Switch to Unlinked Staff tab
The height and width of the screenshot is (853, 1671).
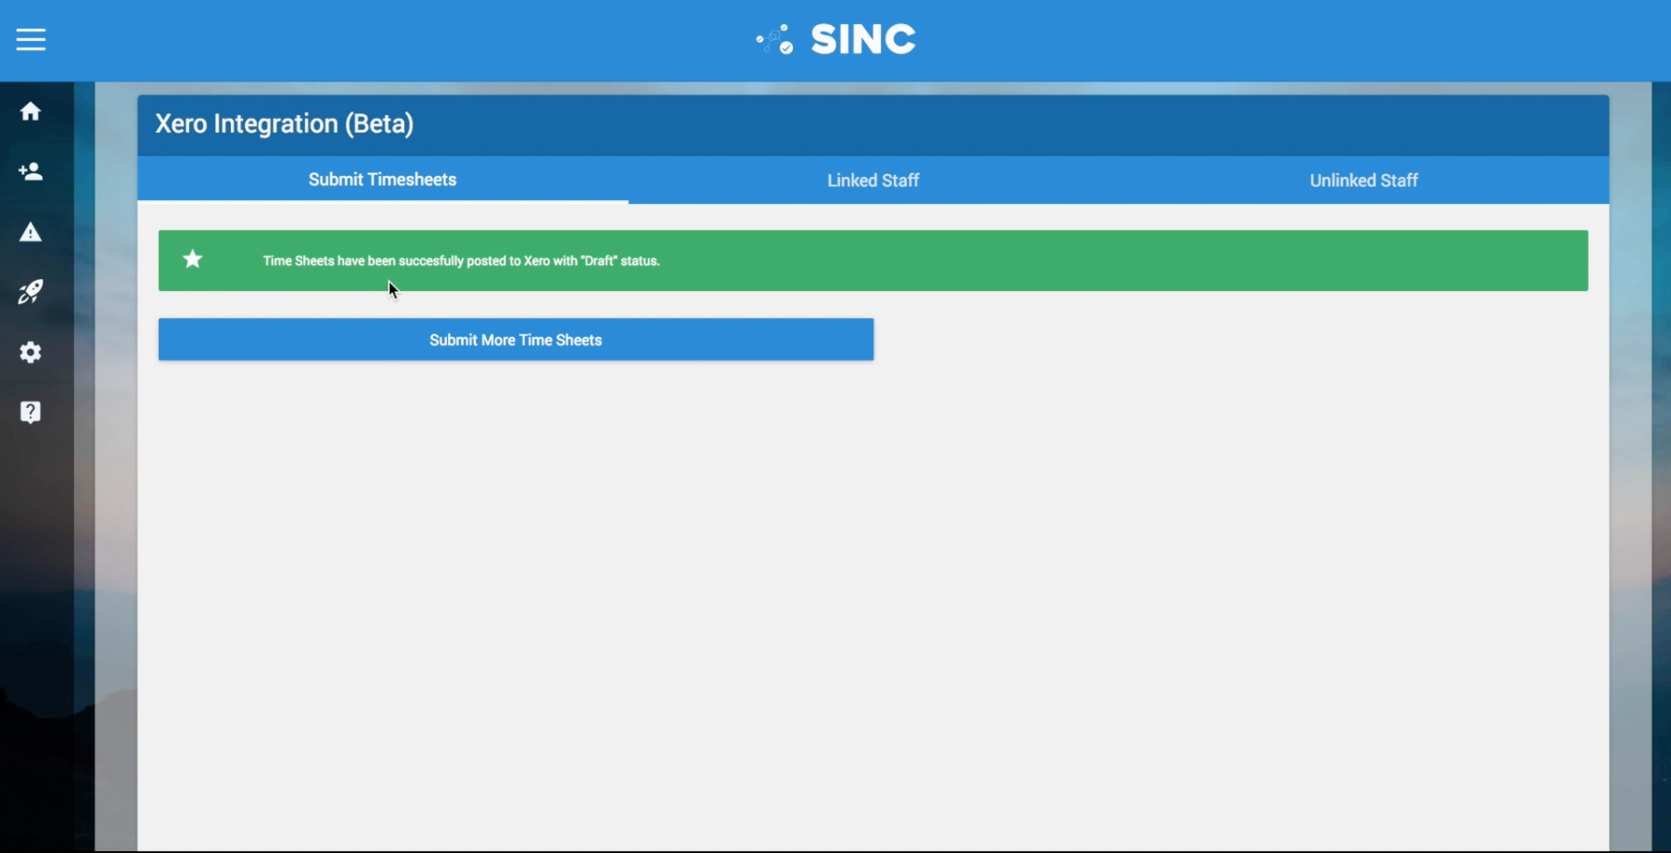pos(1364,180)
